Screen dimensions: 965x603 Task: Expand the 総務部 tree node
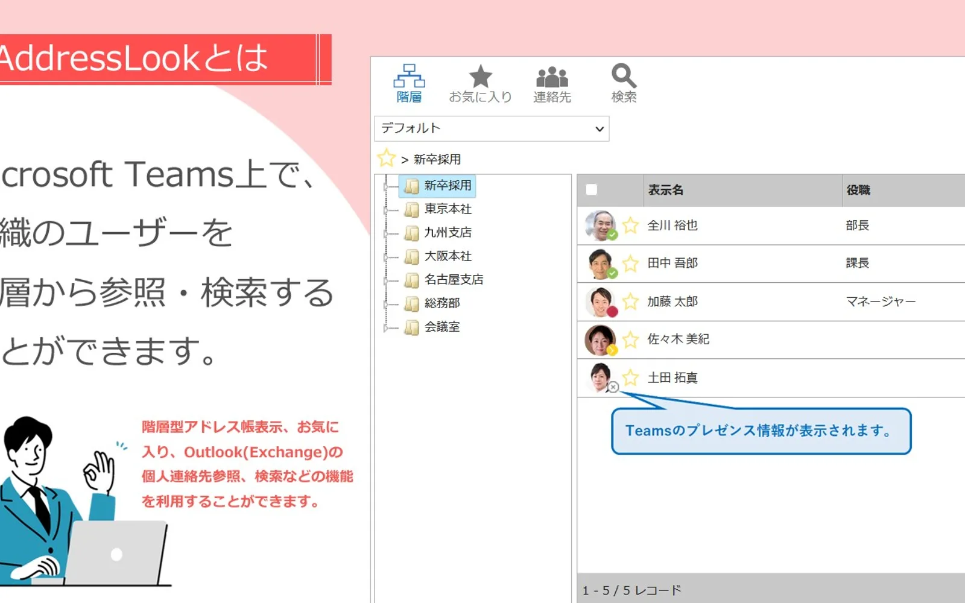[386, 305]
